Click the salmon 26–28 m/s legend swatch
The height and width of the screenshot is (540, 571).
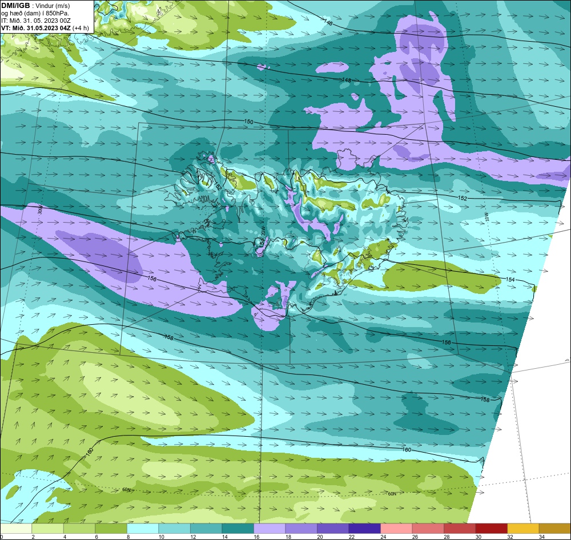coord(428,529)
